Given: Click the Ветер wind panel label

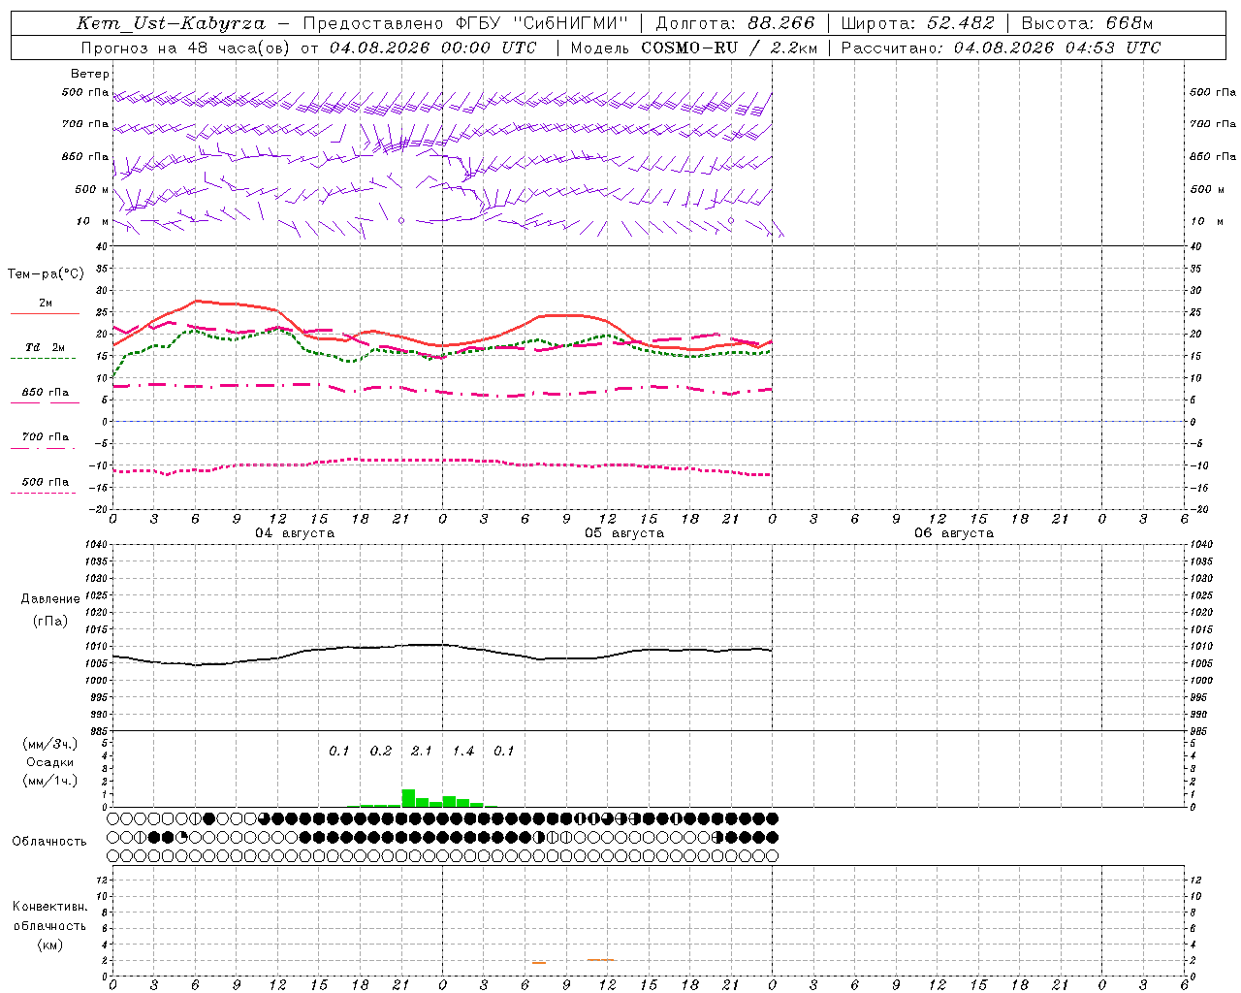Looking at the screenshot, I should click(89, 74).
